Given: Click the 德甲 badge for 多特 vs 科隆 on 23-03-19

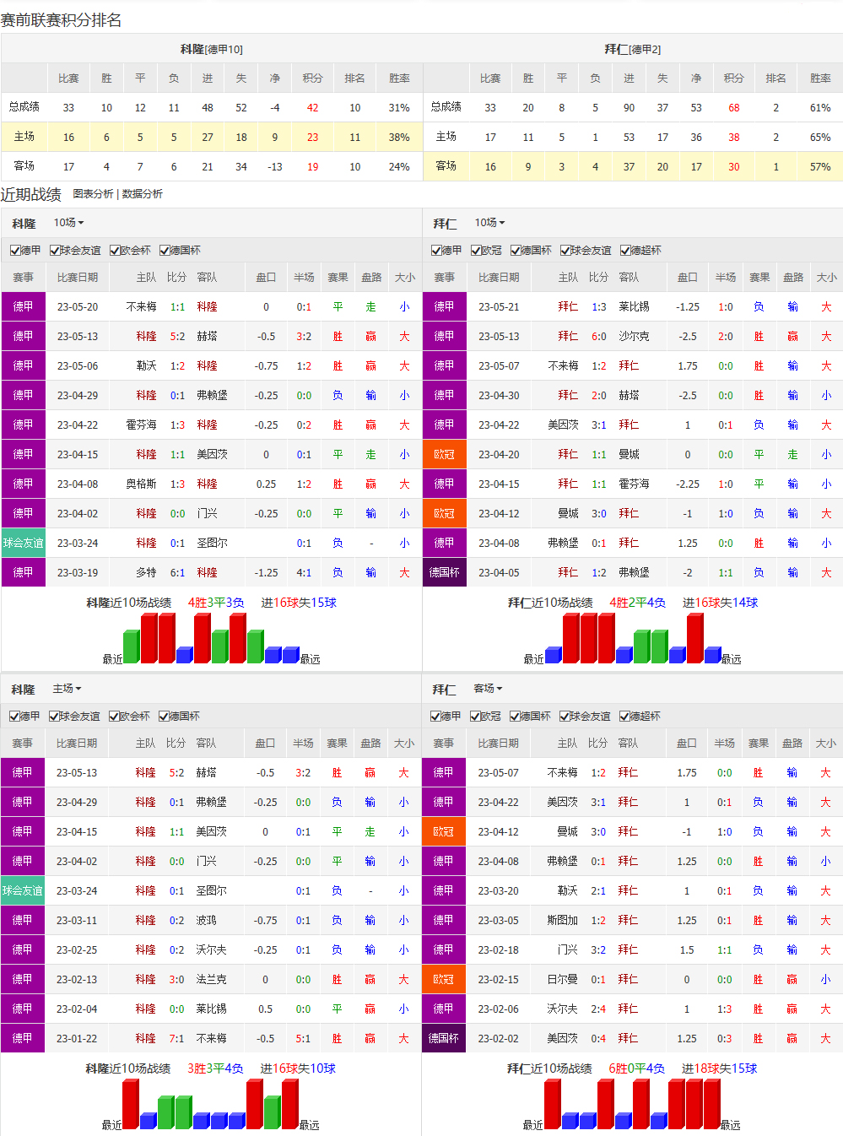Looking at the screenshot, I should coord(23,572).
